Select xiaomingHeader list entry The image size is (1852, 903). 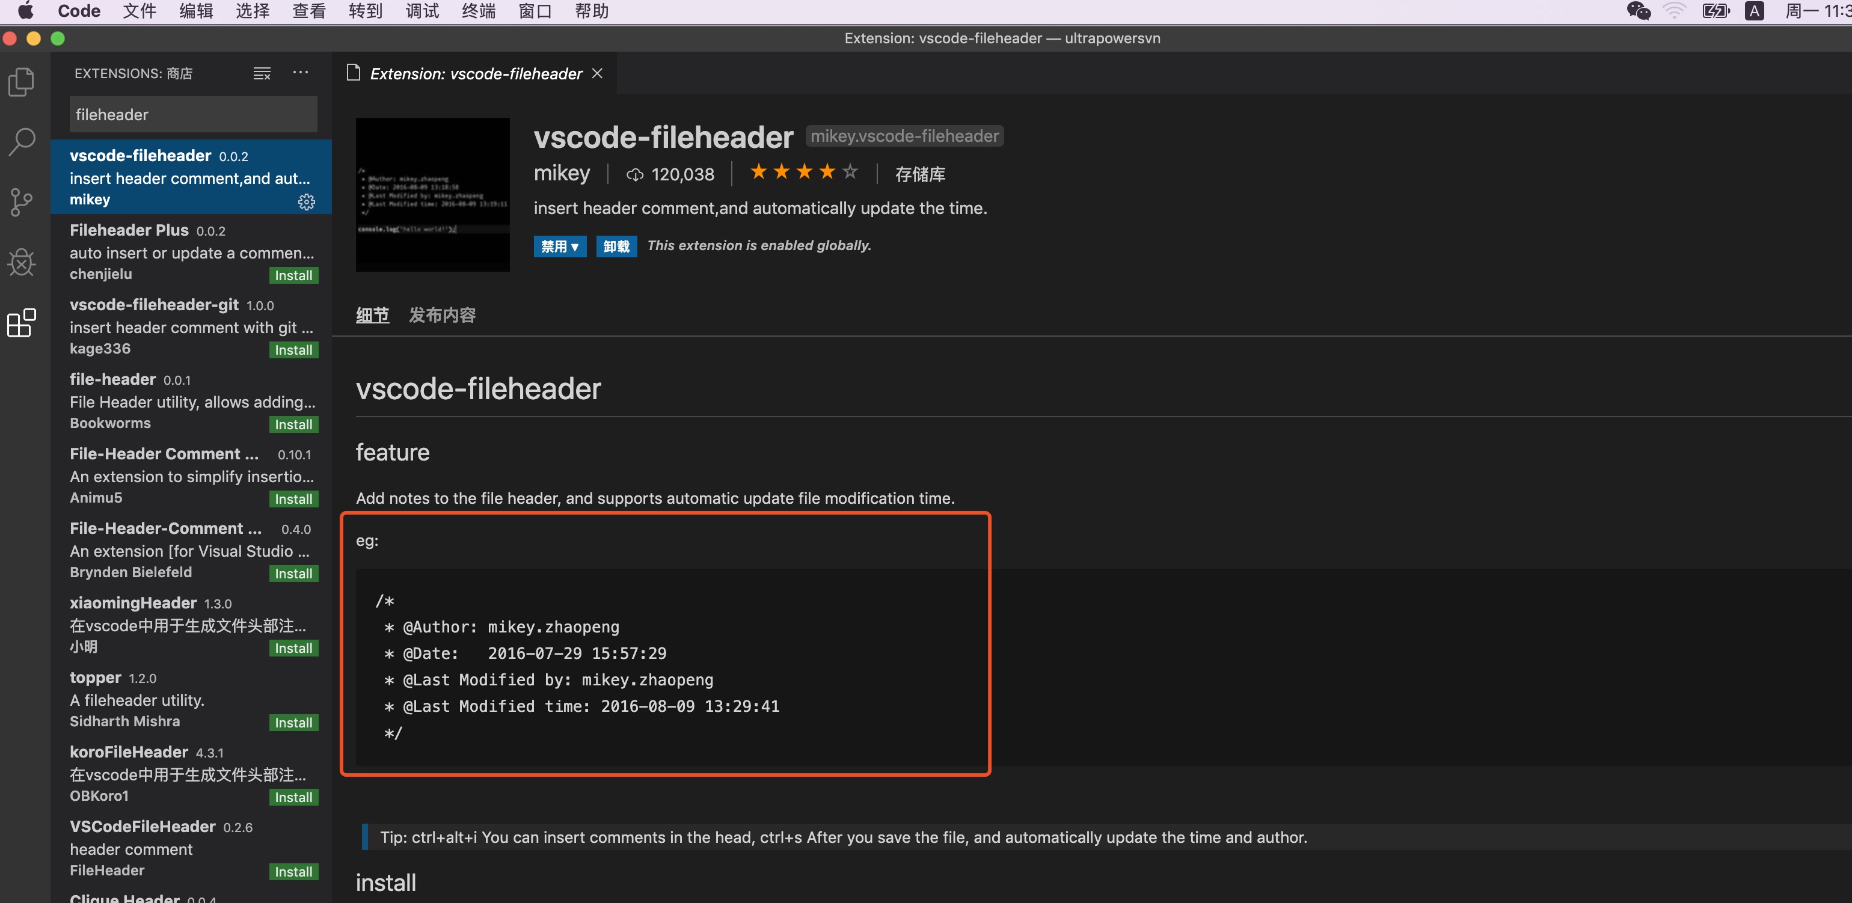191,625
